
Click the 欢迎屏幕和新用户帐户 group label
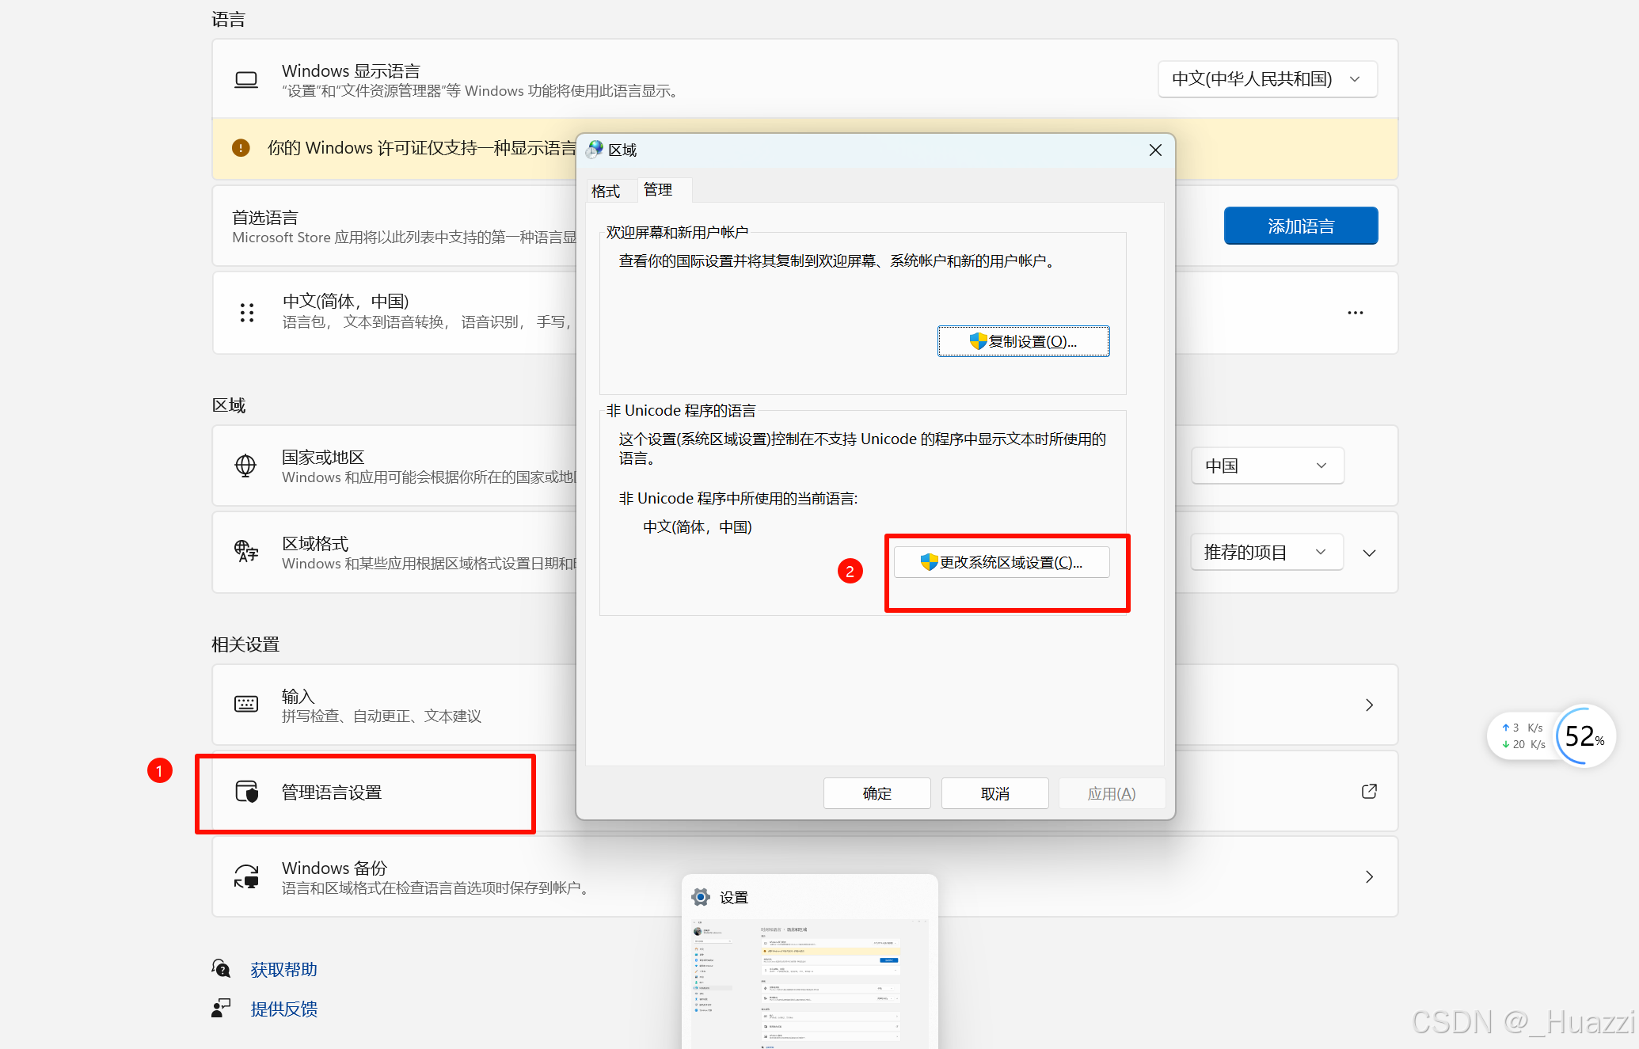point(677,232)
